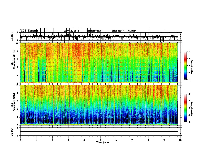Click the time axis tick label "10"
This screenshot has height=157, width=203.
(x=180, y=140)
